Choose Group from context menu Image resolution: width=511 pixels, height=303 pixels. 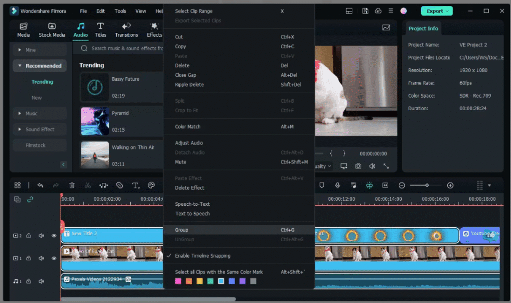tap(239, 230)
